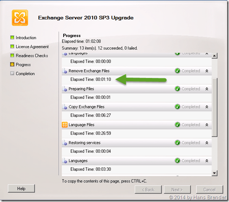This screenshot has height=202, width=229.
Task: Click the Readiness Checks step status square
Action: [x=12, y=55]
